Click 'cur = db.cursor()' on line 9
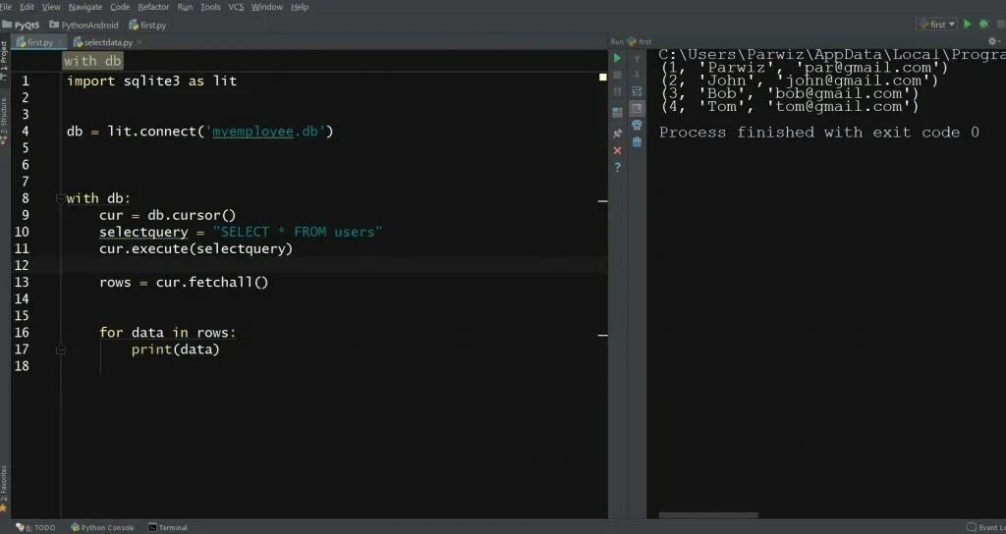The image size is (1006, 534). [167, 215]
